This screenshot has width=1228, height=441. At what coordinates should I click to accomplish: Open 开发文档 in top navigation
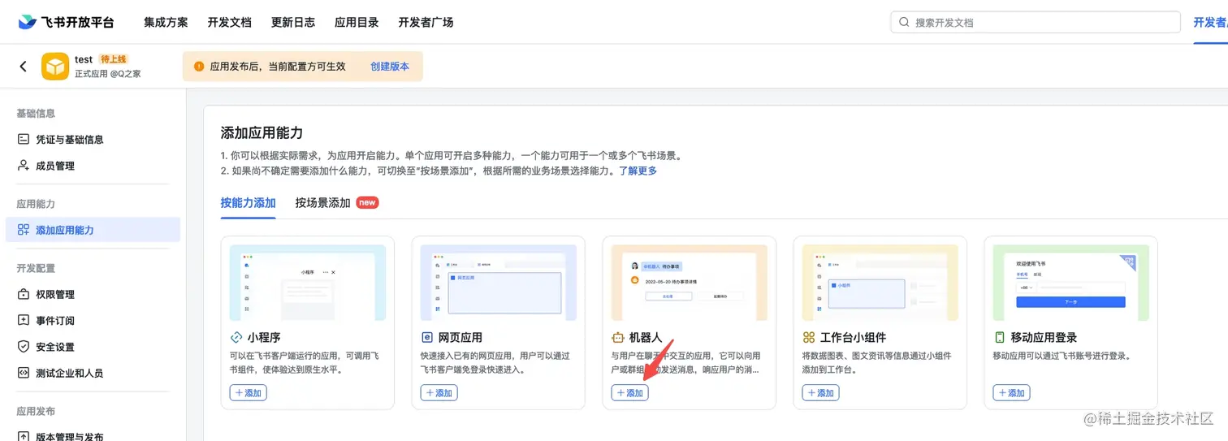[229, 23]
